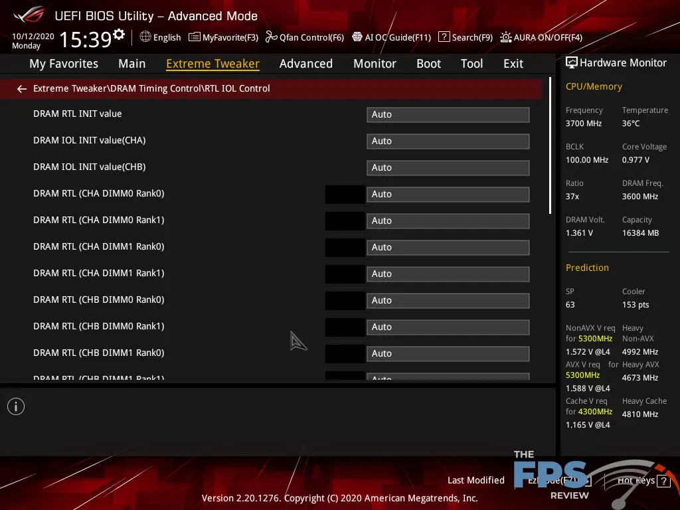This screenshot has height=510, width=680.
Task: Select DRAM RTL CHB DIMM0 Rank0 Auto field
Action: tap(448, 301)
